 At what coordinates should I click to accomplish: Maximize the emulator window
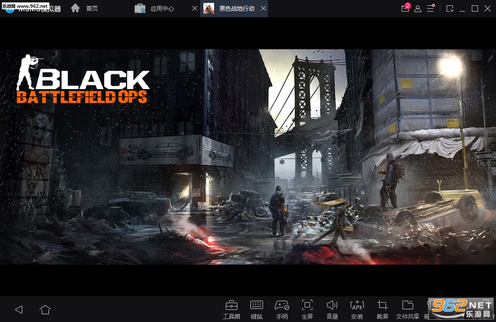[x=475, y=9]
